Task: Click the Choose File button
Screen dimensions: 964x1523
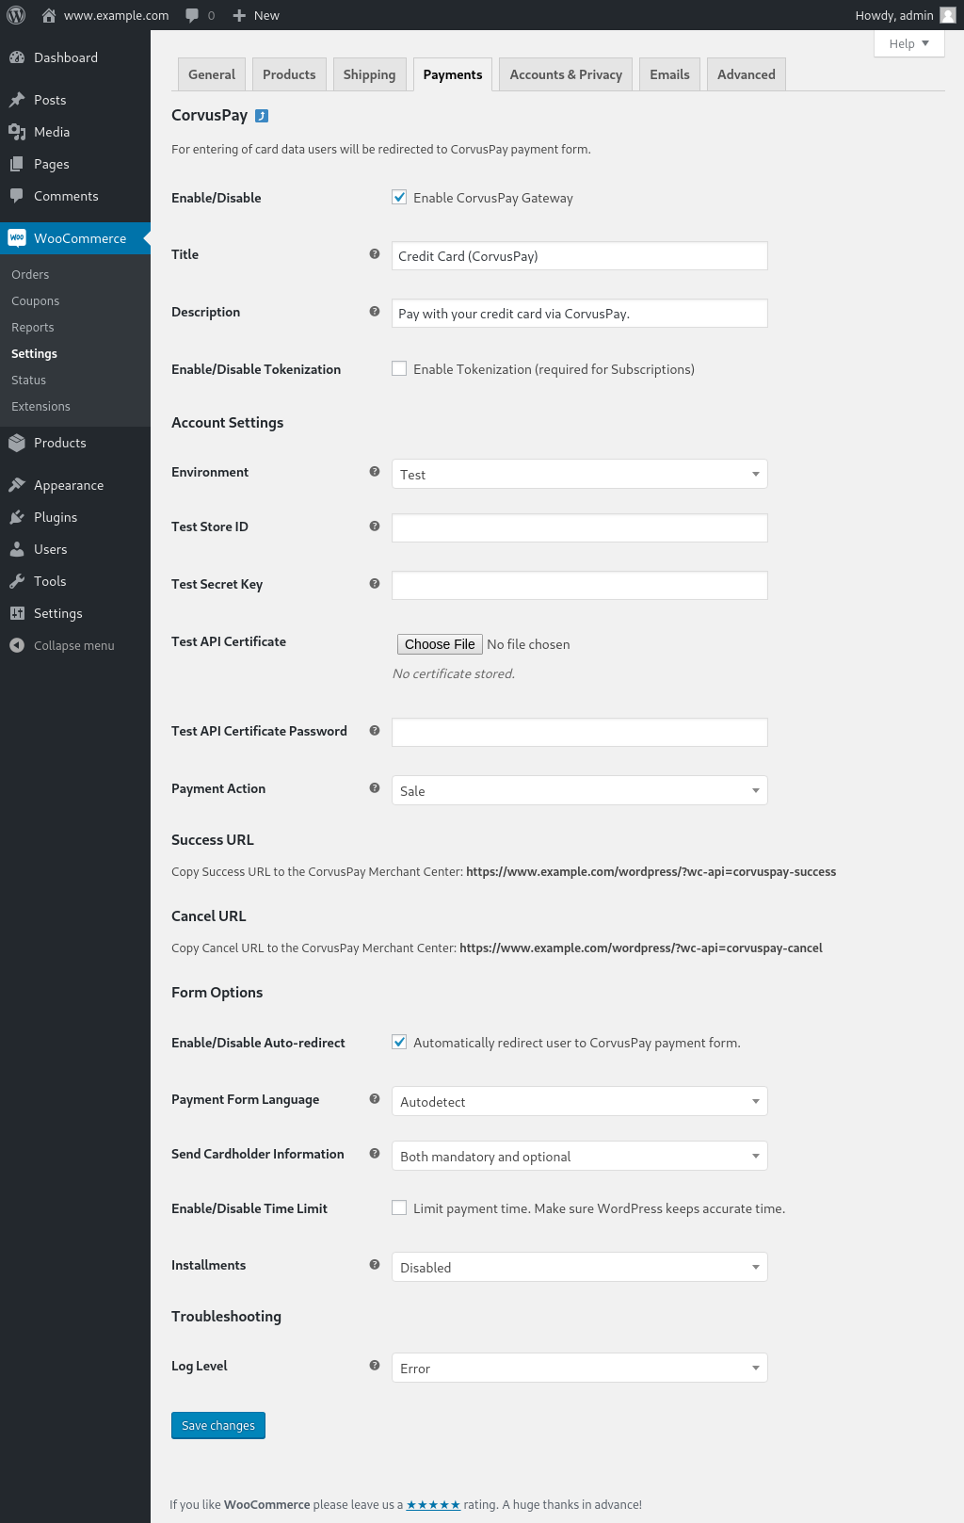Action: click(440, 644)
